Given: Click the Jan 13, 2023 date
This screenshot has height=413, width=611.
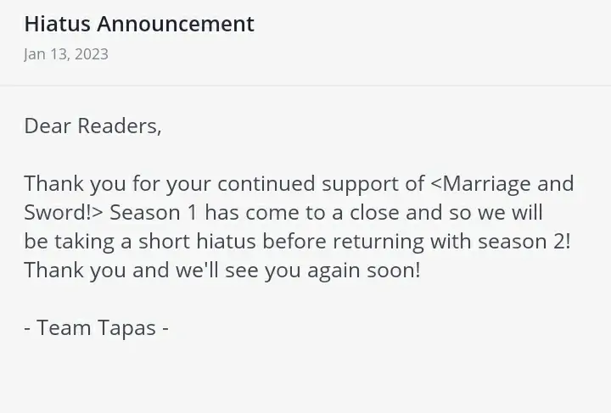Looking at the screenshot, I should coord(66,54).
